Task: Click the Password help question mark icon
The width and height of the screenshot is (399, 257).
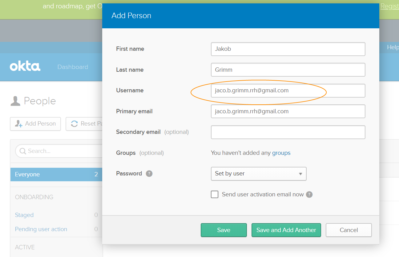Action: click(x=149, y=174)
